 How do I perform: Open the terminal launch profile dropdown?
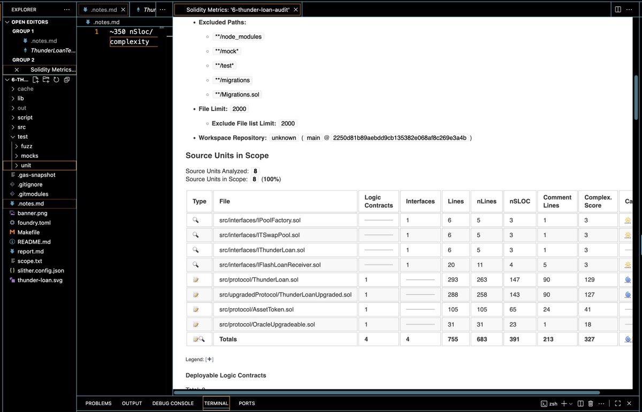click(571, 403)
